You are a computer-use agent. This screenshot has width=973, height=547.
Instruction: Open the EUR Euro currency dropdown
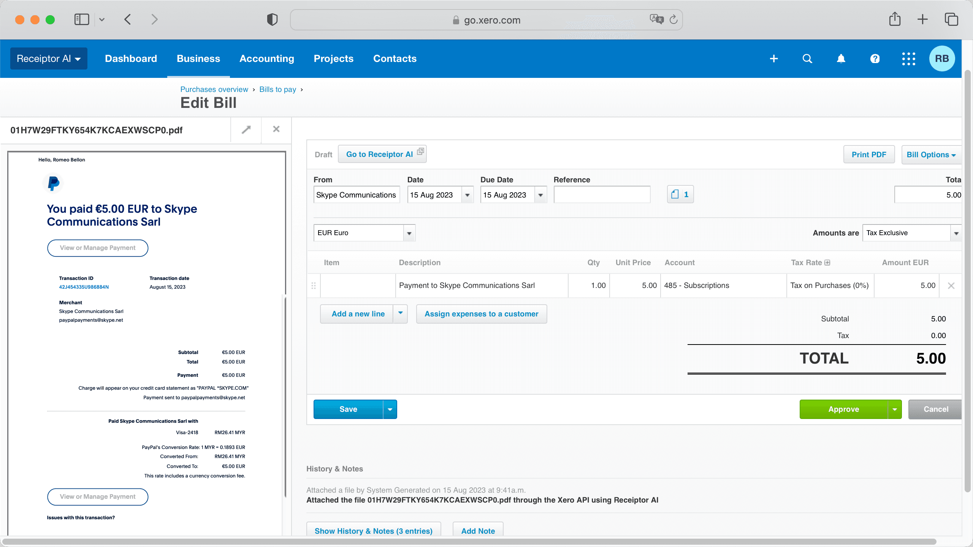(x=409, y=233)
